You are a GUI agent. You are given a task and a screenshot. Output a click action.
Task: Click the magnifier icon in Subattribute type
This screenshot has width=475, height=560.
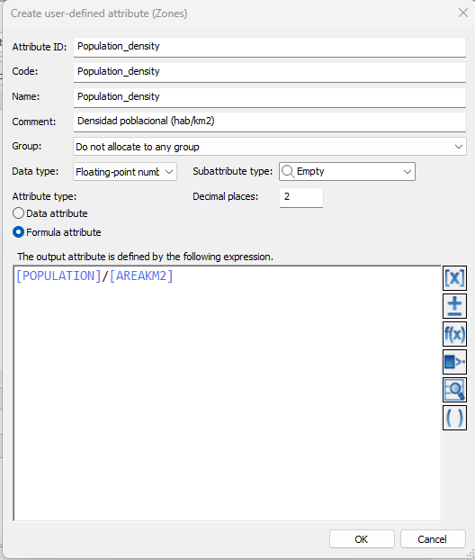[288, 171]
